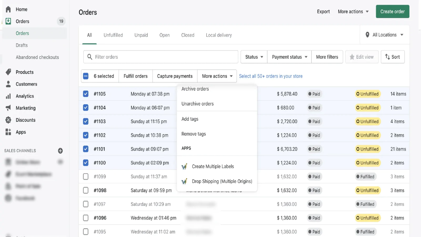Uncheck order #1101 checkbox
This screenshot has width=421, height=237.
click(86, 149)
